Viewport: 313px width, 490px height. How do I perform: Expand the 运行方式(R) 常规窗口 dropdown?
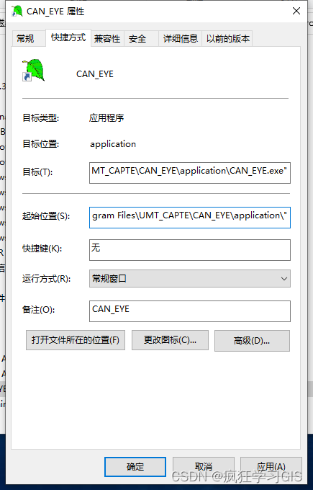coord(190,278)
